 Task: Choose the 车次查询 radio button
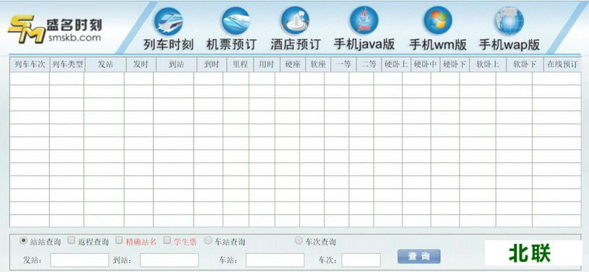coord(298,240)
